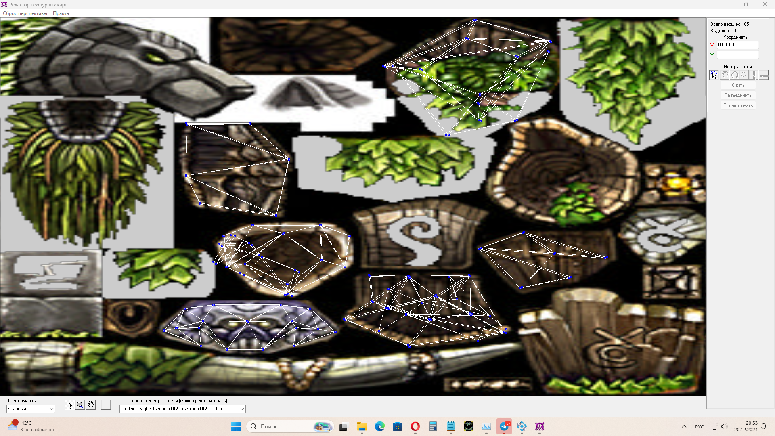Click the horizontal mirror tool icon
775x436 pixels.
tap(763, 75)
